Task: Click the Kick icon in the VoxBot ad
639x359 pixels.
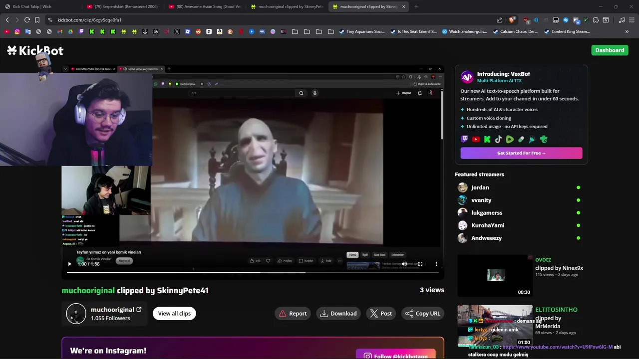Action: pos(487,140)
